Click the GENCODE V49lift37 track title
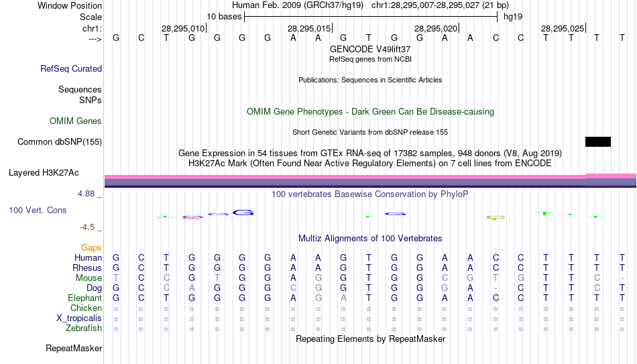The image size is (637, 364). click(370, 49)
